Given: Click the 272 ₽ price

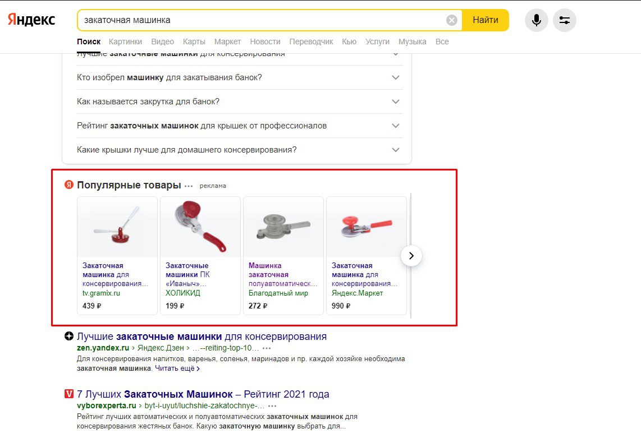Looking at the screenshot, I should click(x=258, y=306).
